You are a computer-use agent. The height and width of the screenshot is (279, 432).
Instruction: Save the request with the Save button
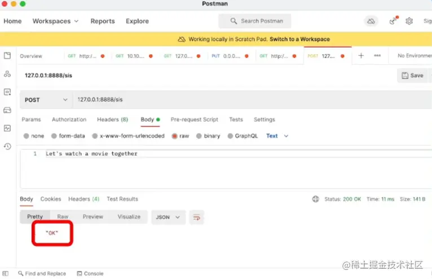[412, 76]
